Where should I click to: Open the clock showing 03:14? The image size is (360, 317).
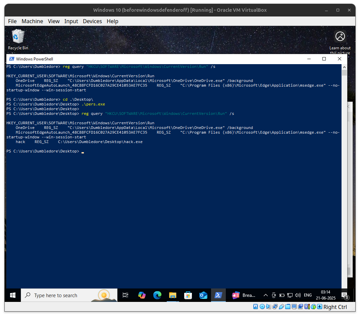(x=325, y=295)
